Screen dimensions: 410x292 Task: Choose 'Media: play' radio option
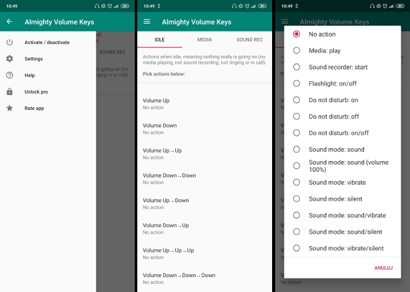[296, 51]
